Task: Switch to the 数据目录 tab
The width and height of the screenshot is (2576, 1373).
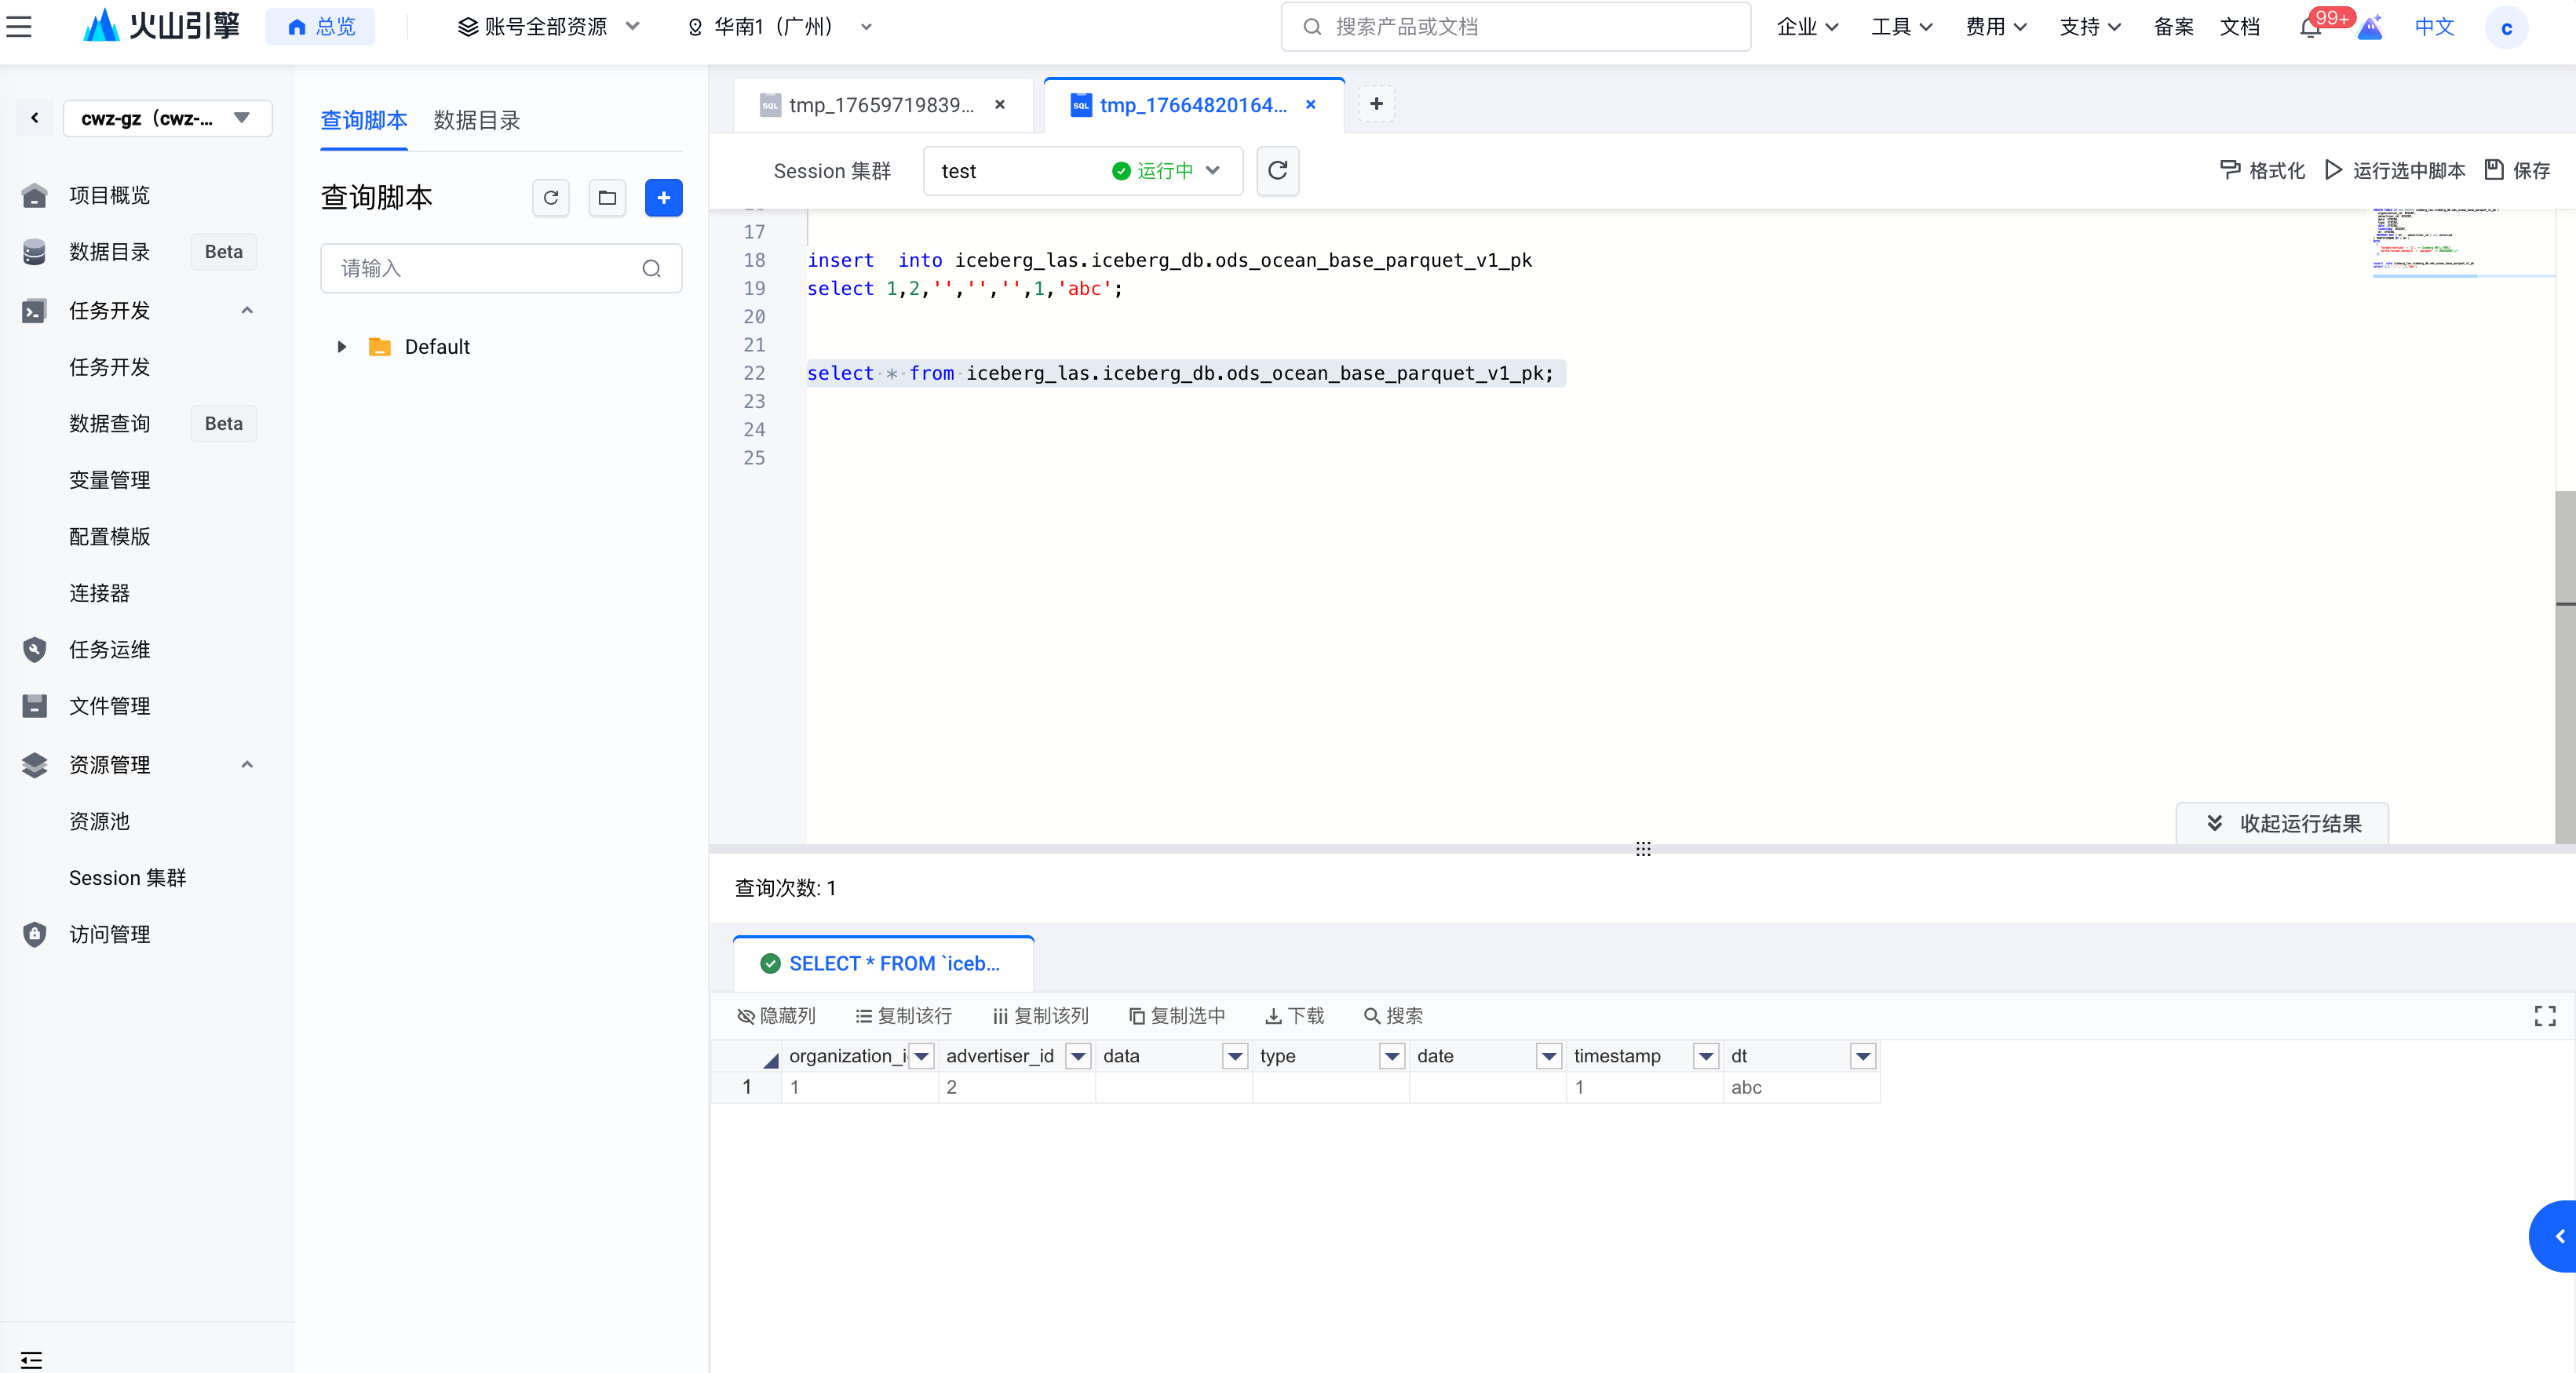Action: tap(476, 121)
